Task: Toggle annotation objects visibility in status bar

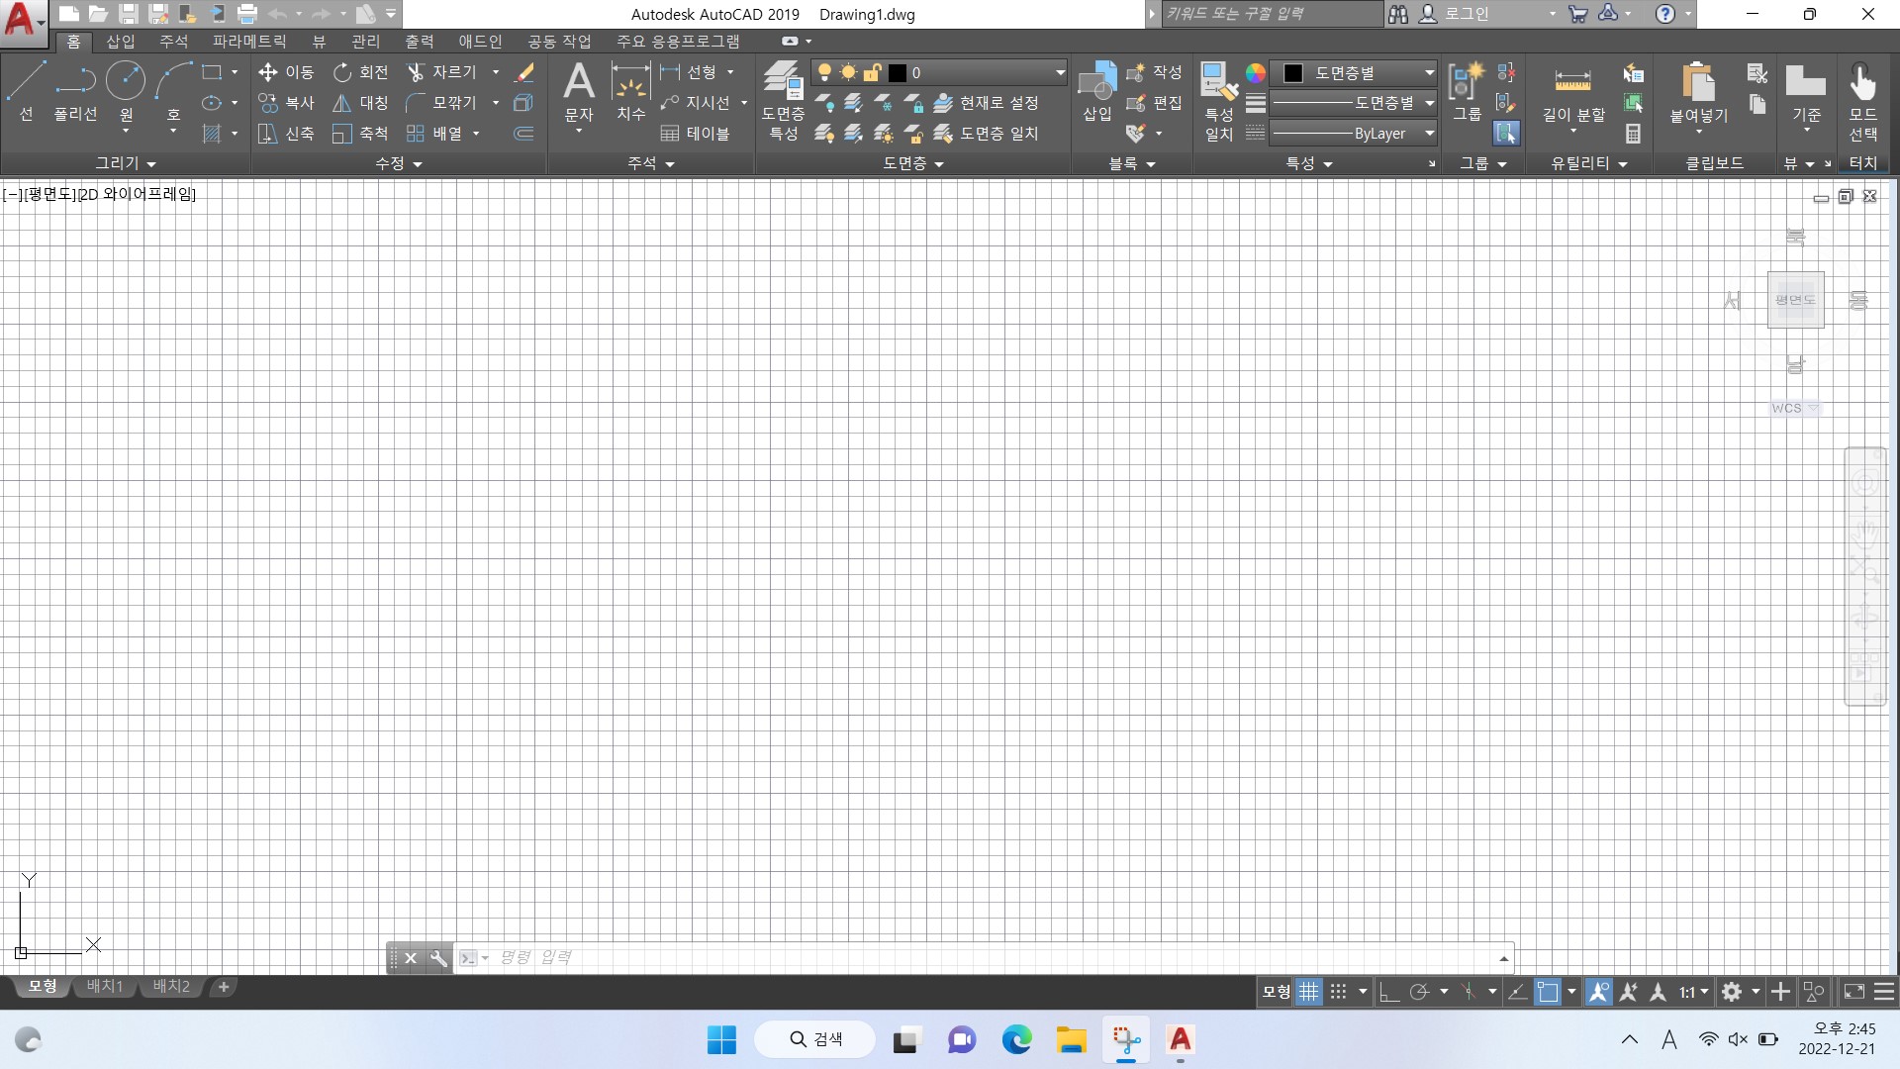Action: click(1598, 992)
